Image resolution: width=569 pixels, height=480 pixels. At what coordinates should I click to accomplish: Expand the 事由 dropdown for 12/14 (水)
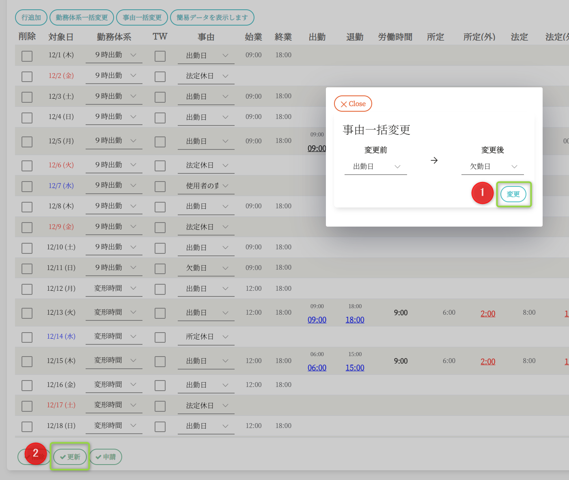click(x=206, y=337)
